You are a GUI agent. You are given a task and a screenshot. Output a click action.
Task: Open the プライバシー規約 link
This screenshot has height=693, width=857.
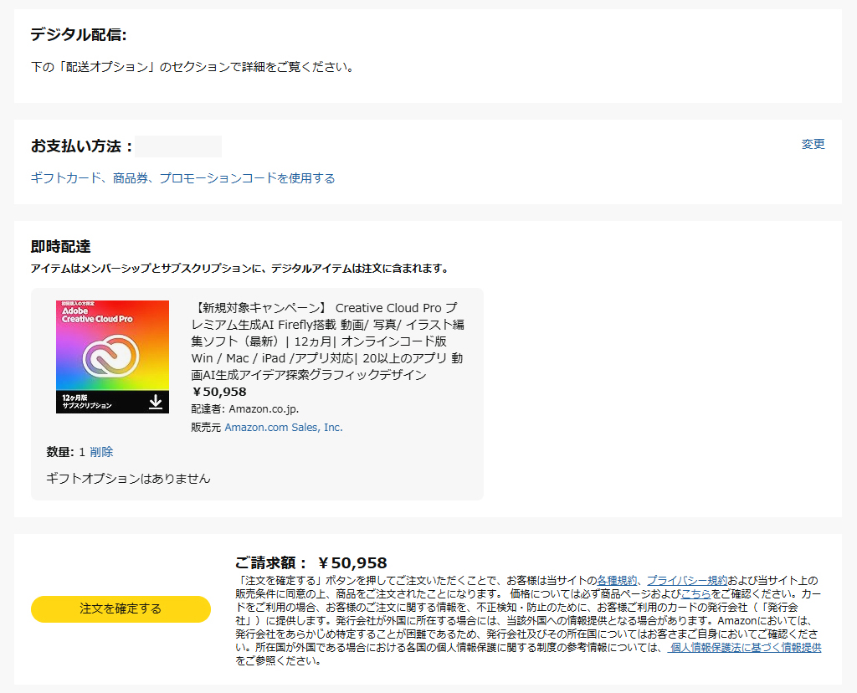pyautogui.click(x=686, y=580)
